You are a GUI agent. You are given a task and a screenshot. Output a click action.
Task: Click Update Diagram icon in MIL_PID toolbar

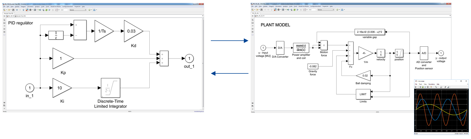40,10
